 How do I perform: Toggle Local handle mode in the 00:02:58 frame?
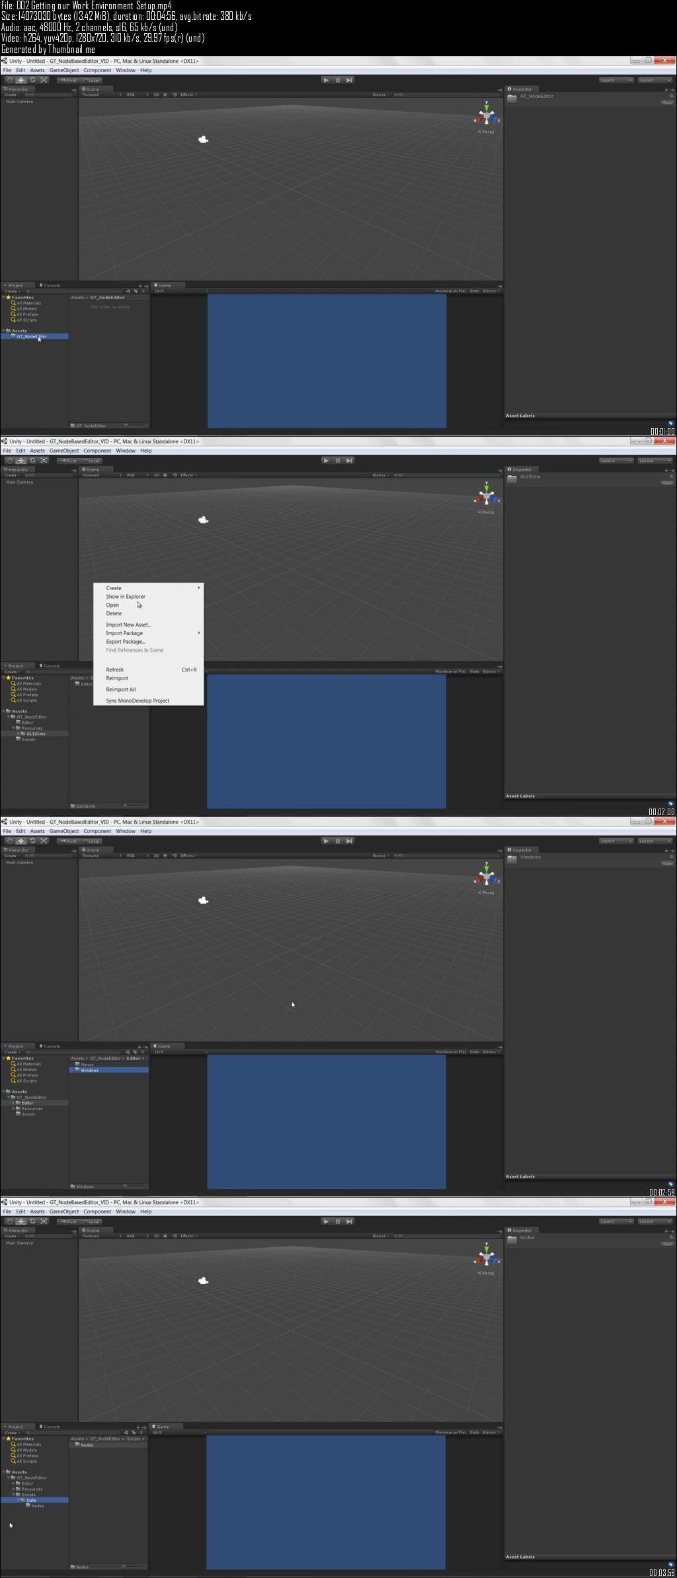coord(91,841)
